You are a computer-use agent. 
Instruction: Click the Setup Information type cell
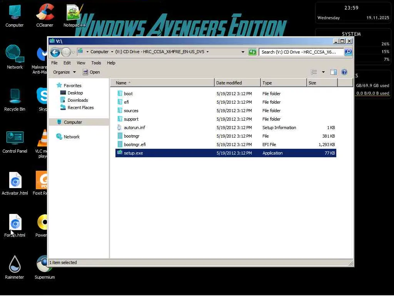(x=279, y=128)
